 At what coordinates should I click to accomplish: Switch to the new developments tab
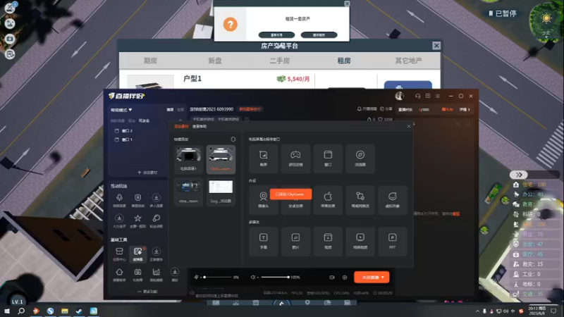click(x=215, y=61)
